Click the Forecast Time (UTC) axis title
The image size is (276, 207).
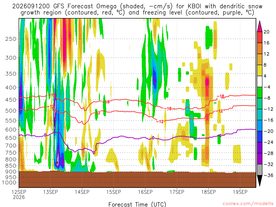pos(137,204)
